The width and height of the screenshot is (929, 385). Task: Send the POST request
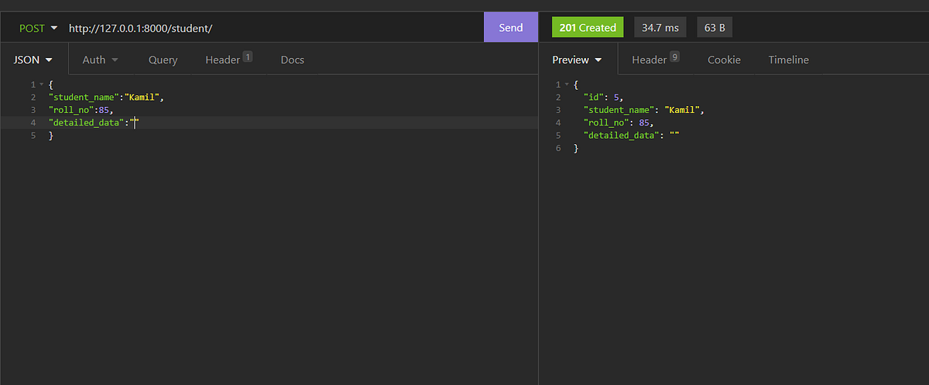pyautogui.click(x=511, y=27)
